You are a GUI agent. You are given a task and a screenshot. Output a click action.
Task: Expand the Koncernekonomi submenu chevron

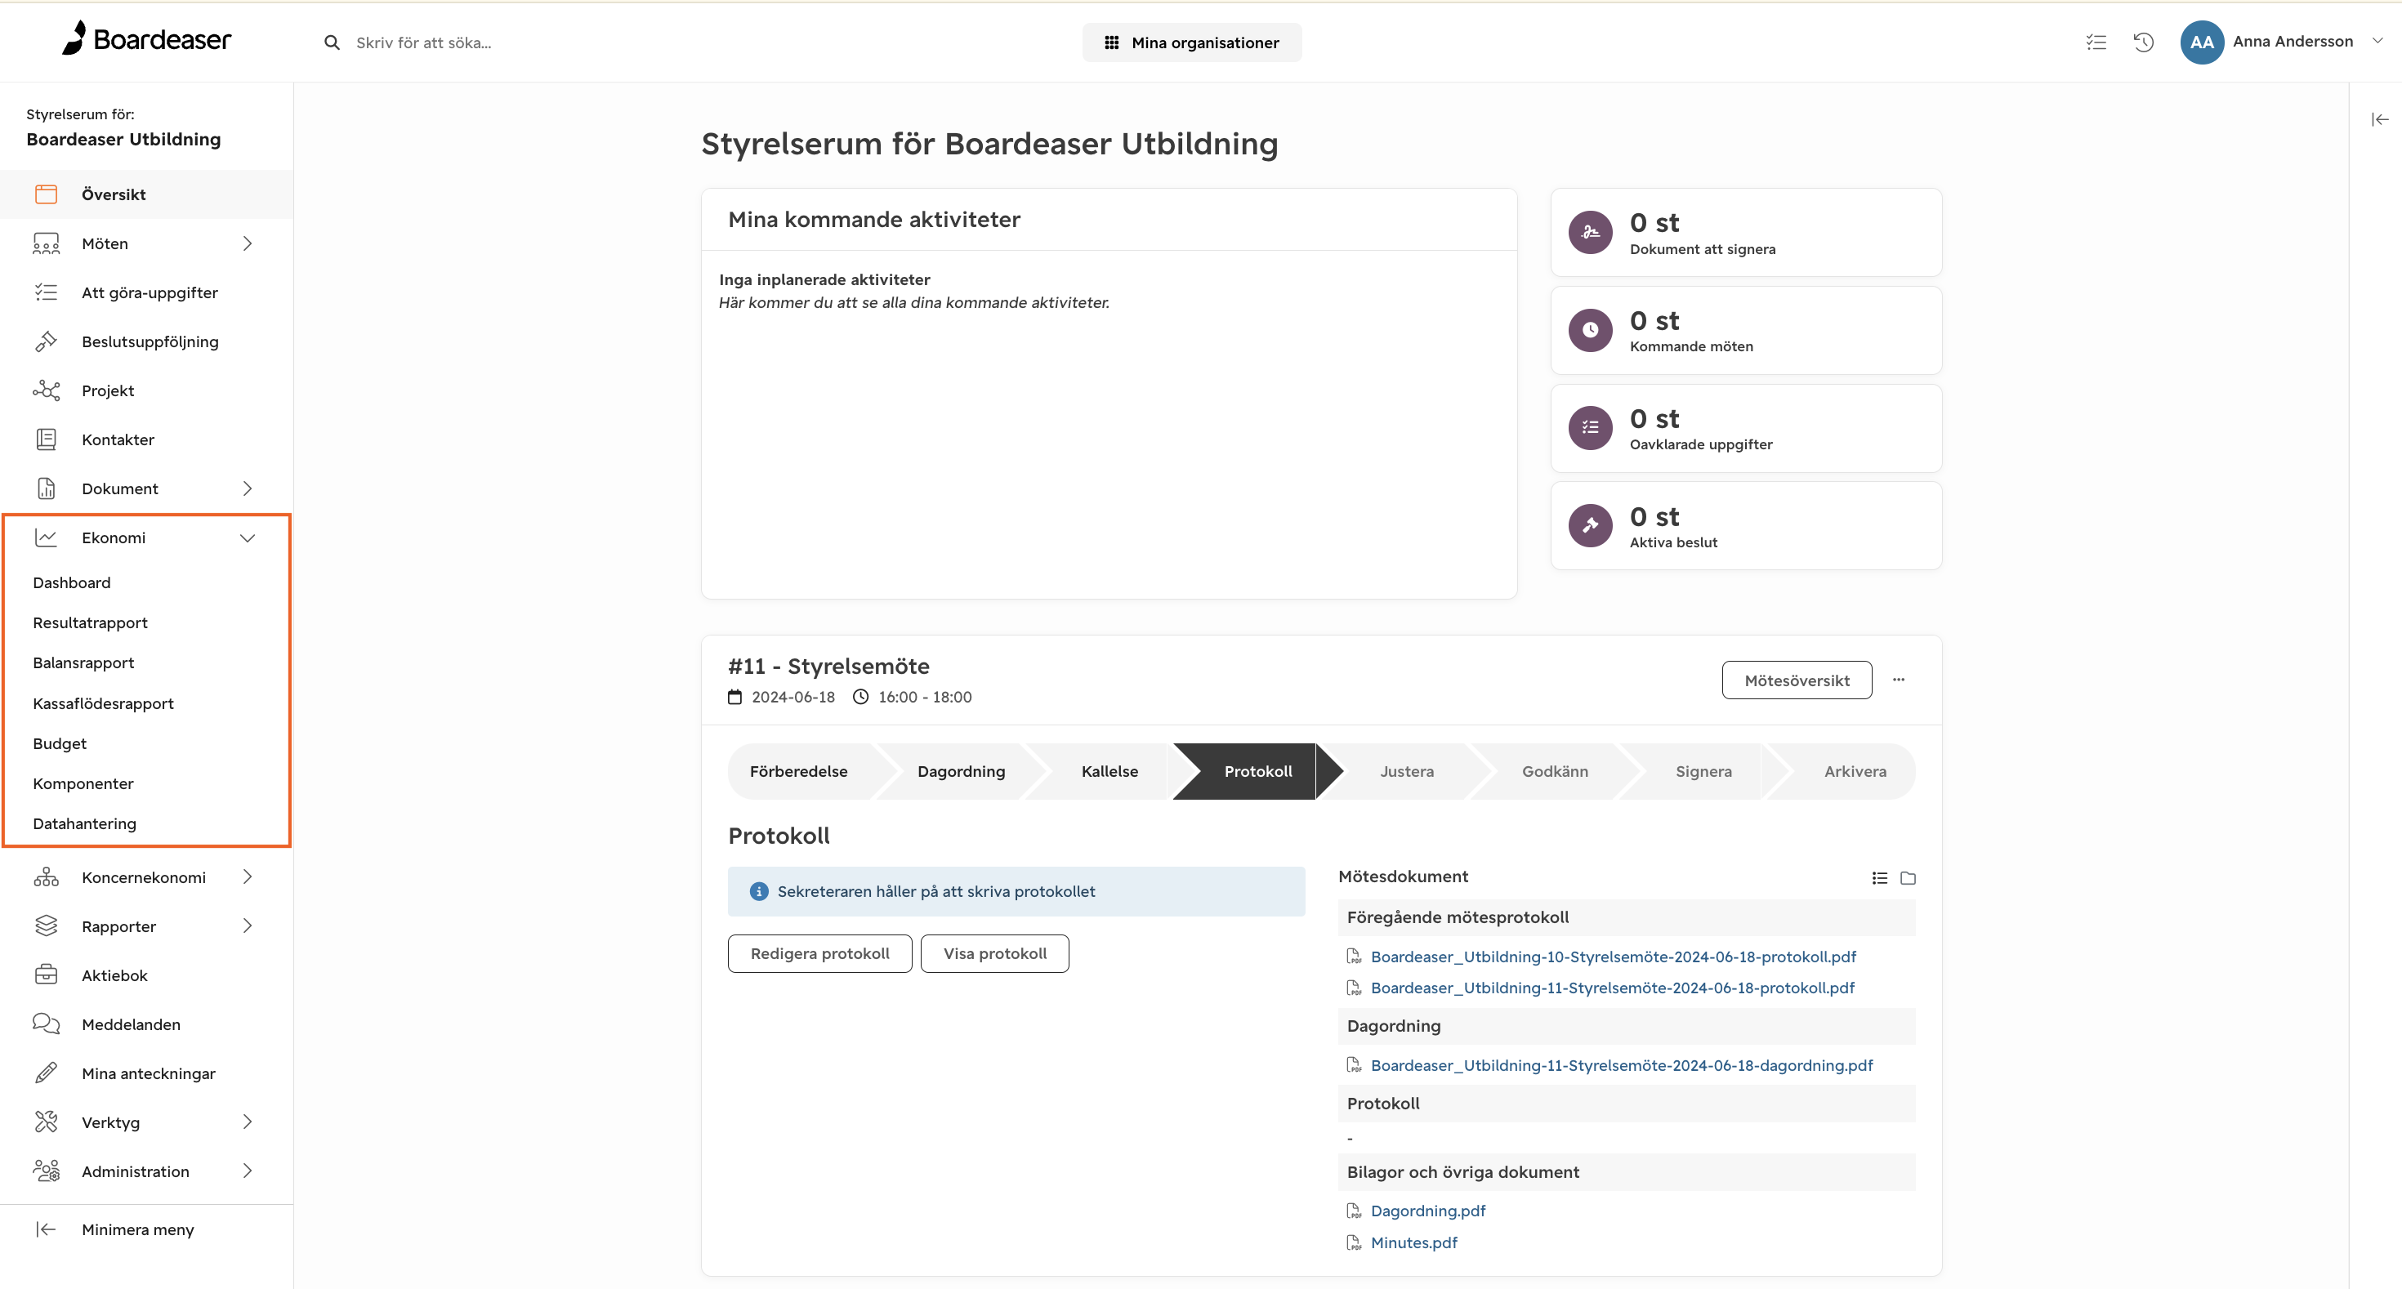(247, 877)
